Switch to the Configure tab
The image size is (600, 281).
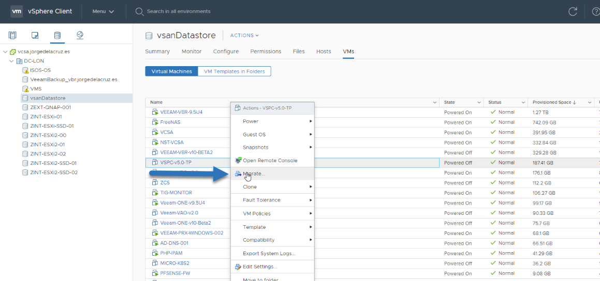point(226,52)
